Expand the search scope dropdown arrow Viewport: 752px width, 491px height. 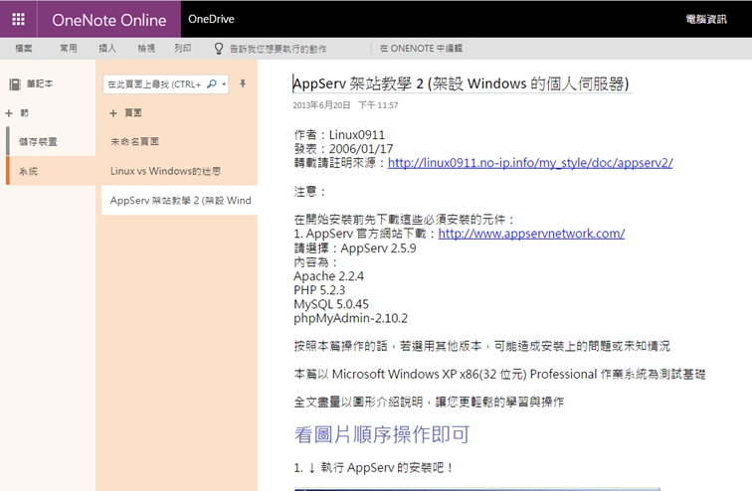224,84
